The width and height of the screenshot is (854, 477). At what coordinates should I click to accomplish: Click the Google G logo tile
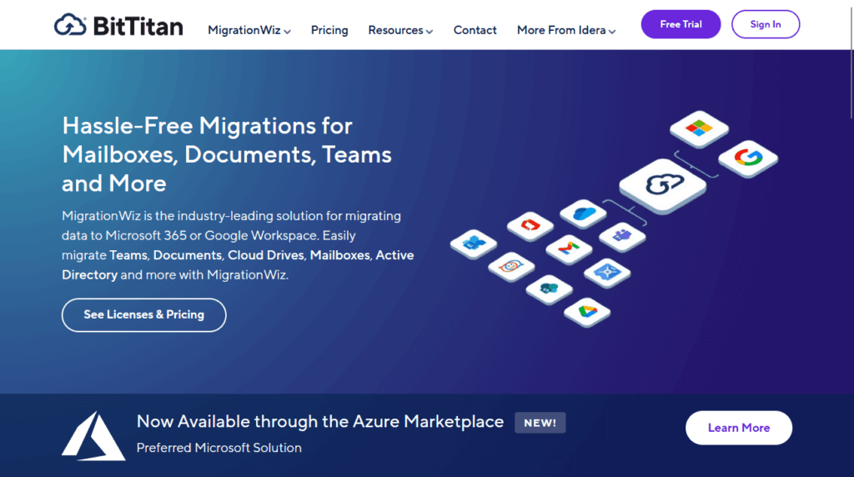point(748,158)
